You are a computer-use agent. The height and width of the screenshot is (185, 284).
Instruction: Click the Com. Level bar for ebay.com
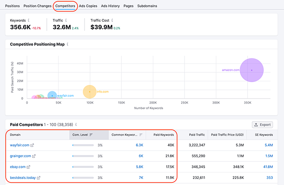point(83,167)
